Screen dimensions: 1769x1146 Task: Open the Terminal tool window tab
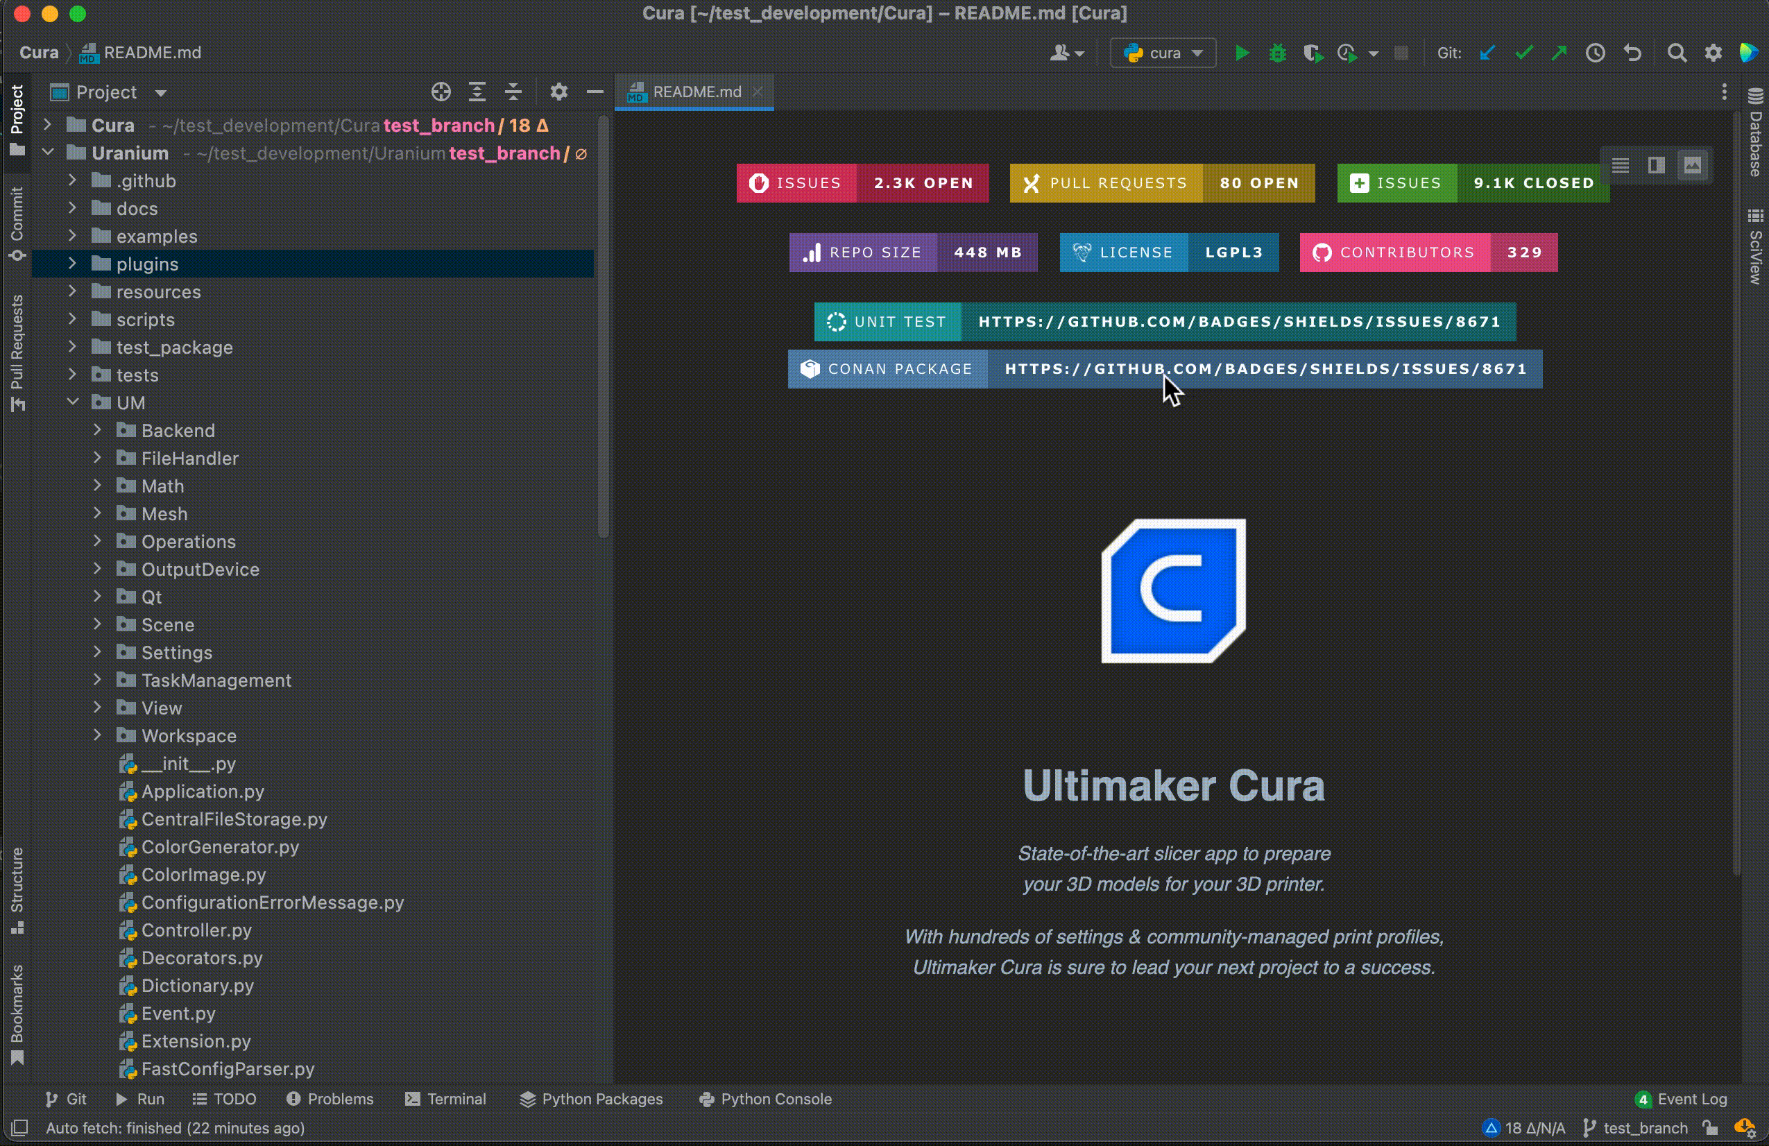tap(445, 1098)
